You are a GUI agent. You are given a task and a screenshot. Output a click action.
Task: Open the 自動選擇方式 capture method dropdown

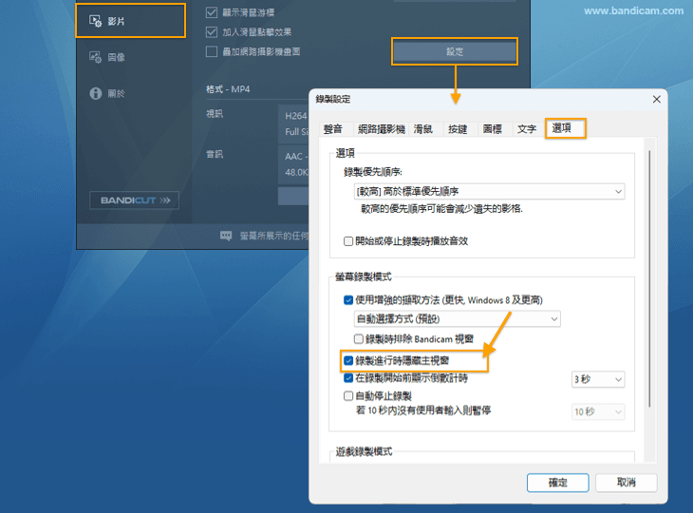pos(457,319)
